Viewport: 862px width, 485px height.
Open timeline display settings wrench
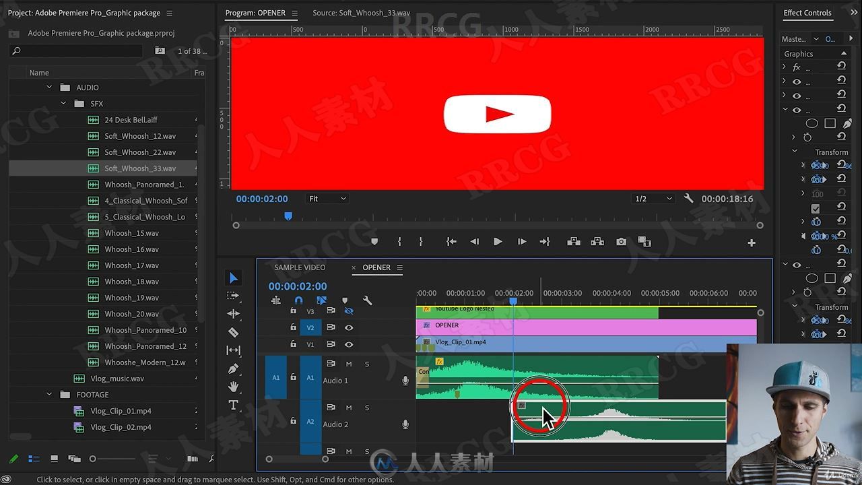(367, 300)
